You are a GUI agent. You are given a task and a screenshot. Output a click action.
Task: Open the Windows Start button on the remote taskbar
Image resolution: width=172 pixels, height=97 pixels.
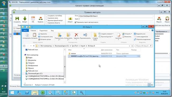pos(12,93)
